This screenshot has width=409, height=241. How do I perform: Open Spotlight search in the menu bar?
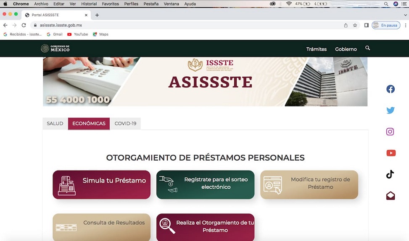coord(386,4)
